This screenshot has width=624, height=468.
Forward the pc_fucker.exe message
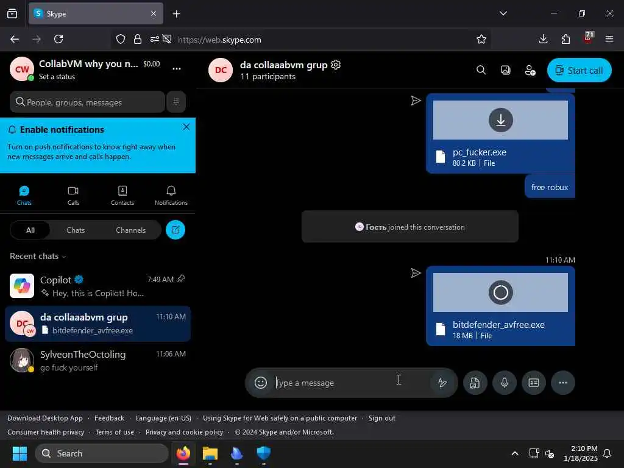[416, 101]
